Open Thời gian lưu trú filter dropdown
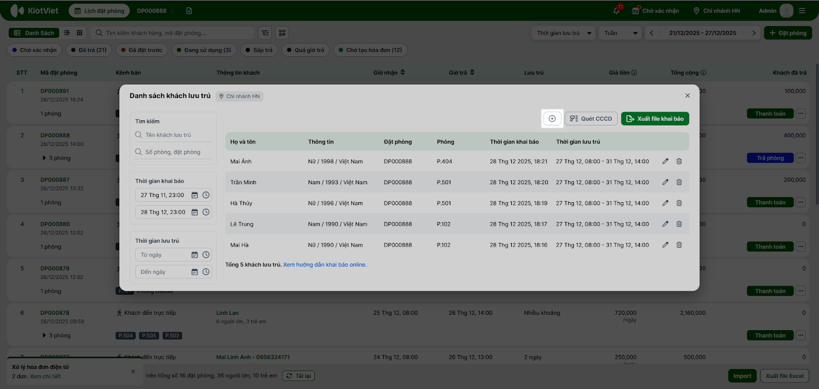The width and height of the screenshot is (819, 389). click(x=563, y=33)
